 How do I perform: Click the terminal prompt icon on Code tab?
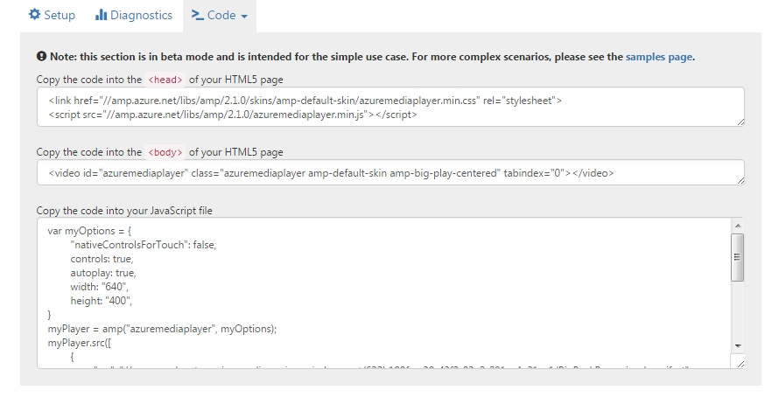(x=199, y=15)
